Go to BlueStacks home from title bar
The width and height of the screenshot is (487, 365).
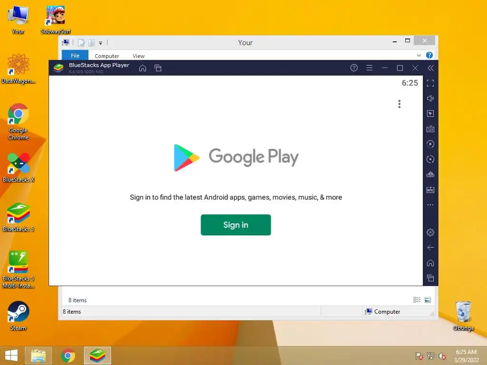click(x=143, y=68)
